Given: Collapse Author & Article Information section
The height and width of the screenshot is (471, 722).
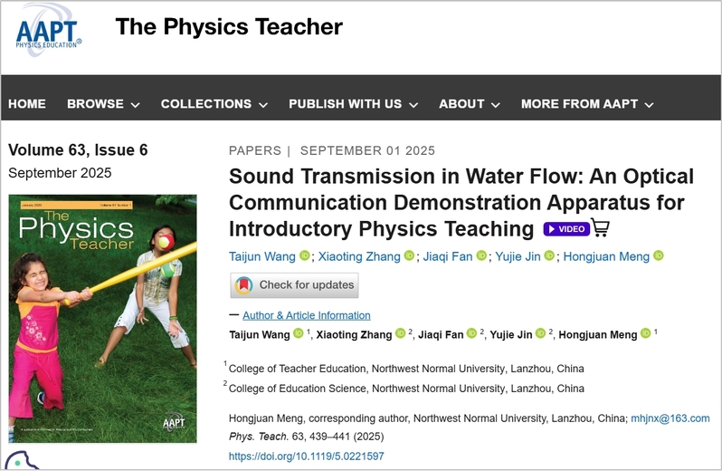Looking at the screenshot, I should point(306,315).
